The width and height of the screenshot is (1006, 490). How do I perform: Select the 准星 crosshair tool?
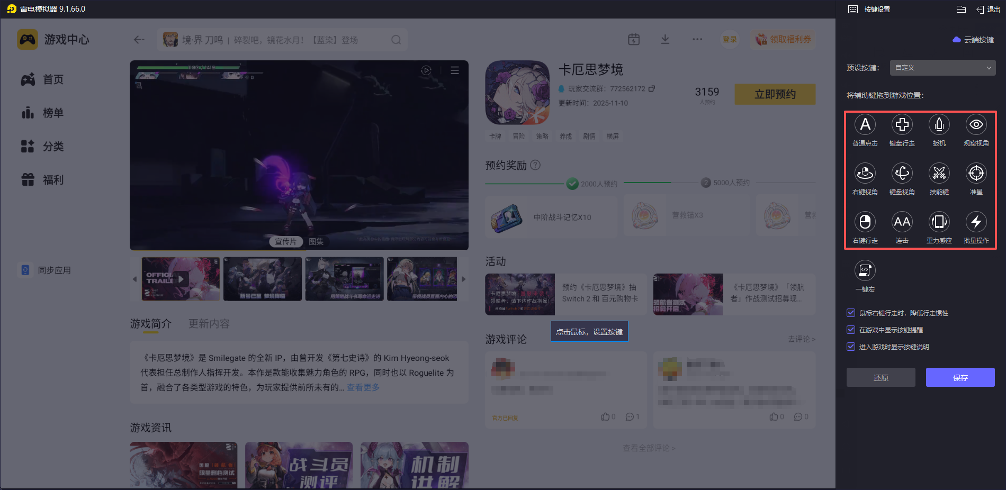click(x=976, y=173)
